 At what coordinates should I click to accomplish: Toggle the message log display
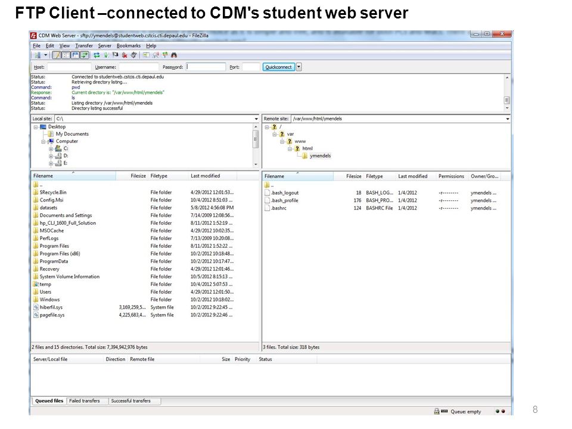click(57, 55)
